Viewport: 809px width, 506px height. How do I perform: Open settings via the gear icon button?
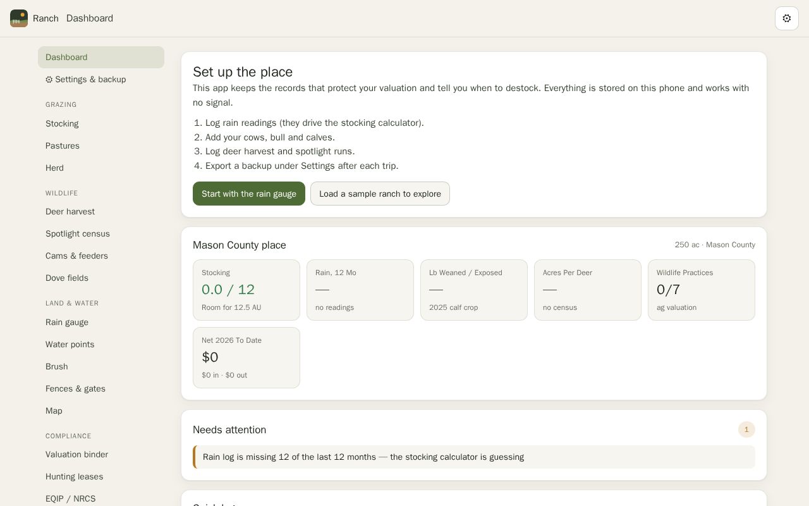pyautogui.click(x=787, y=18)
